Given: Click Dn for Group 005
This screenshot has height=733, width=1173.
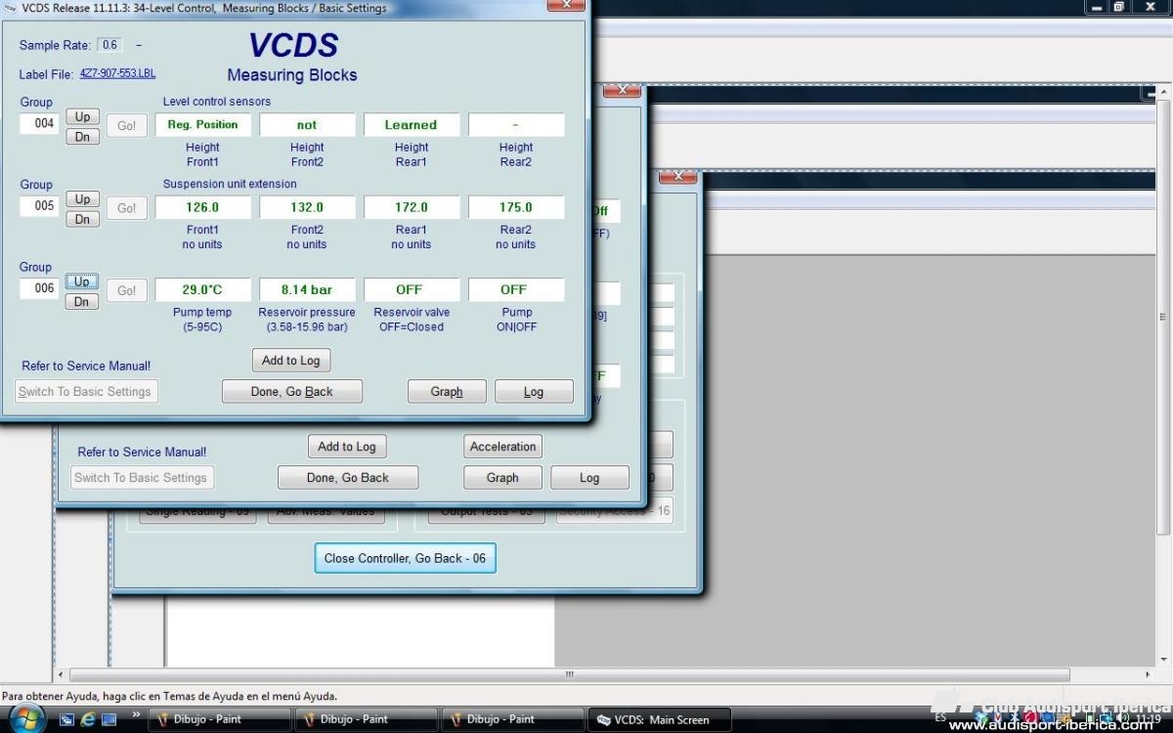Looking at the screenshot, I should point(83,219).
